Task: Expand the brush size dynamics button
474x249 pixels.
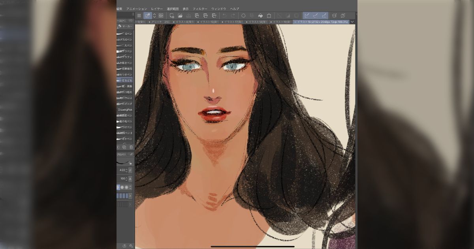Action: 130,170
